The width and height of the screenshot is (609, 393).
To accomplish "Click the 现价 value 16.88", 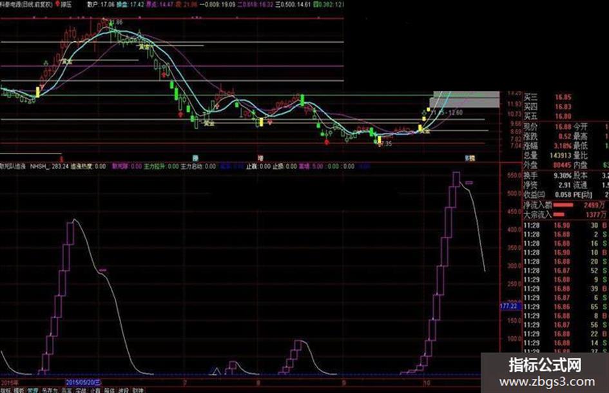I will tap(563, 127).
